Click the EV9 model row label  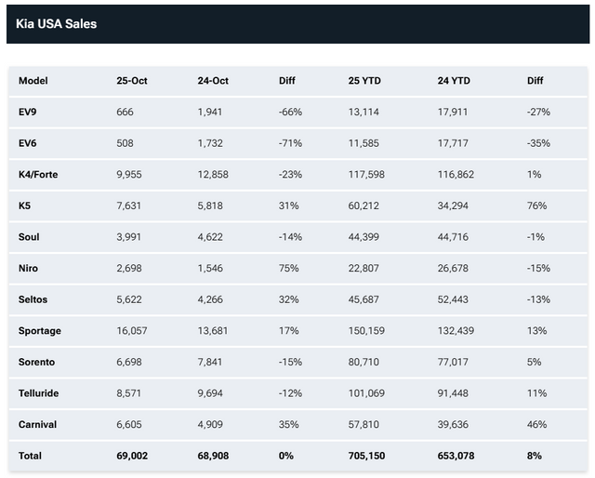[29, 112]
